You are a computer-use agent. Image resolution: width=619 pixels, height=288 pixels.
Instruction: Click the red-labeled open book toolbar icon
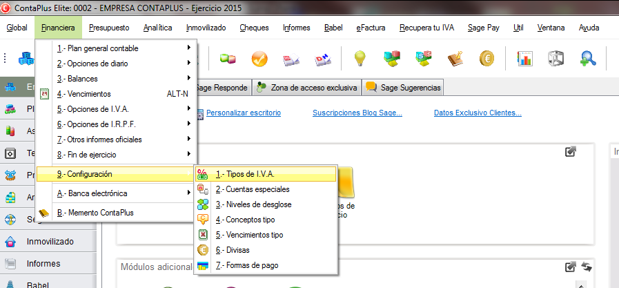pyautogui.click(x=291, y=59)
